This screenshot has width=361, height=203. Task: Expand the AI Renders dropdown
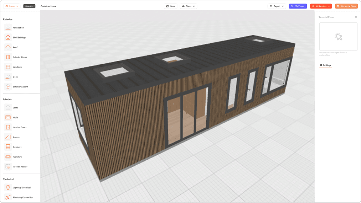coord(321,6)
